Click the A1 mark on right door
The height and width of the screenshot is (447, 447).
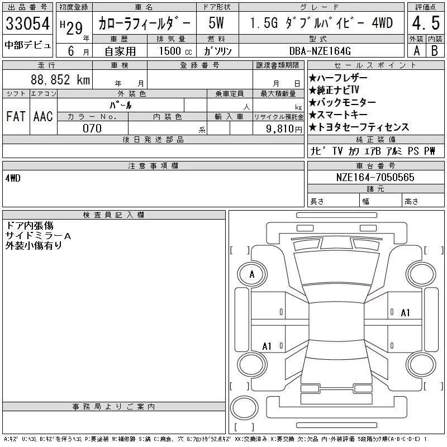405,313
